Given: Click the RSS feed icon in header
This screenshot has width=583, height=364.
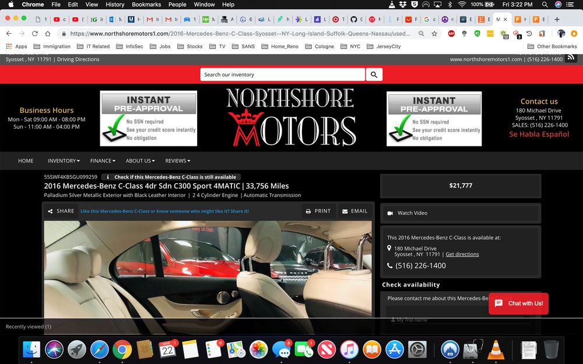Looking at the screenshot, I should tap(571, 58).
